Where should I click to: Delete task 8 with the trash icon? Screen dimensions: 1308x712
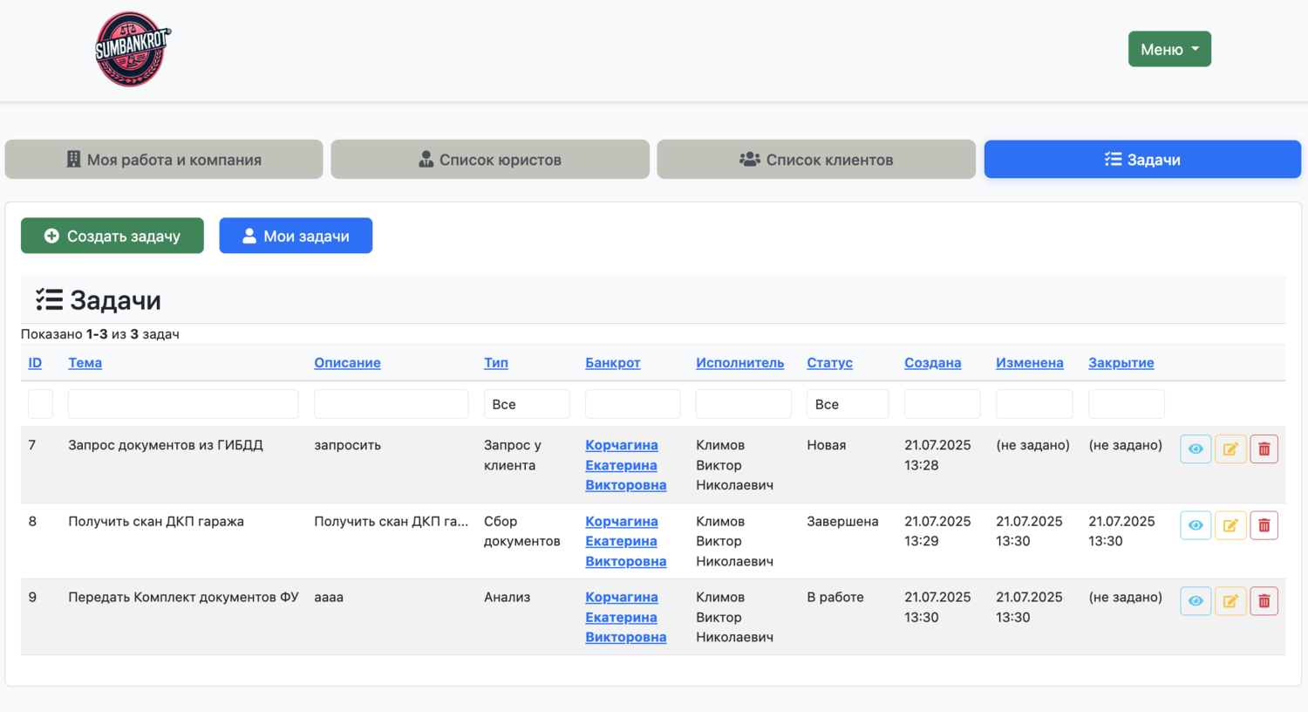1264,525
